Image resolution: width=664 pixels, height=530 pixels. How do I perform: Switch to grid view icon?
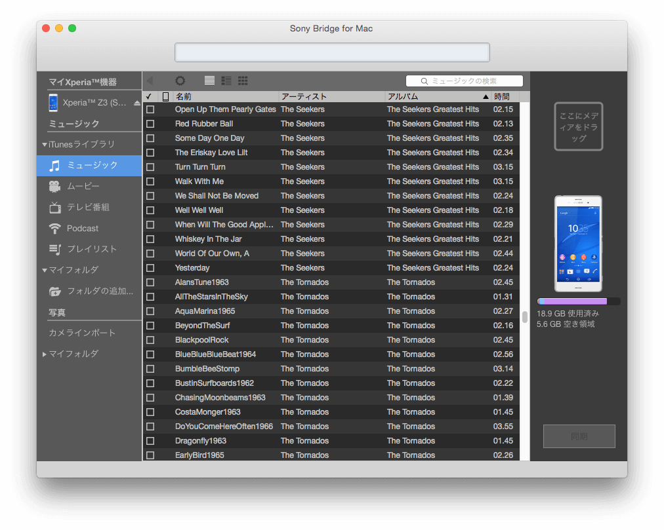tap(243, 81)
